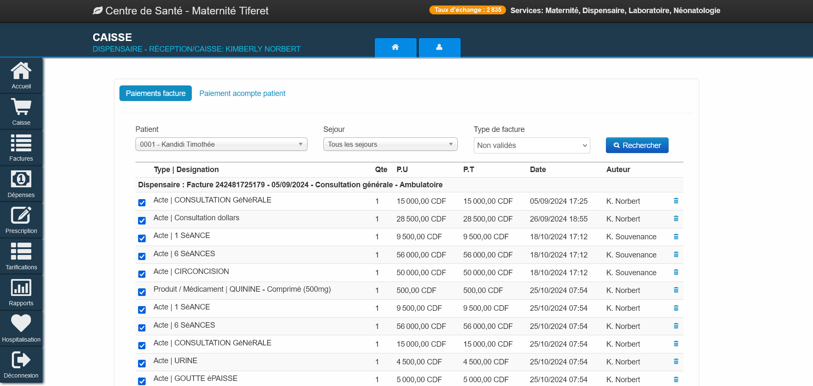Go to Factures in sidebar
This screenshot has height=386, width=813.
coord(21,148)
